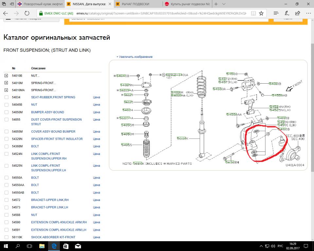Open reading view from the address bar

point(253,13)
